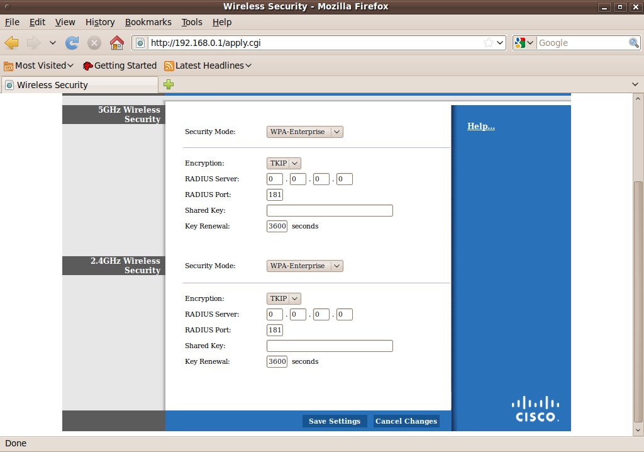Screen dimensions: 644x452
Task: Click the search magnifier icon
Action: pyautogui.click(x=634, y=43)
